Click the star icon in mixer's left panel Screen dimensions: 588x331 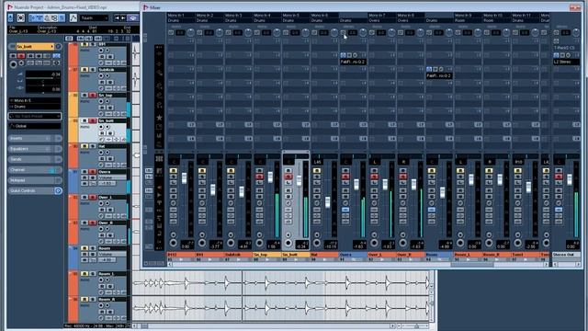coord(159,118)
